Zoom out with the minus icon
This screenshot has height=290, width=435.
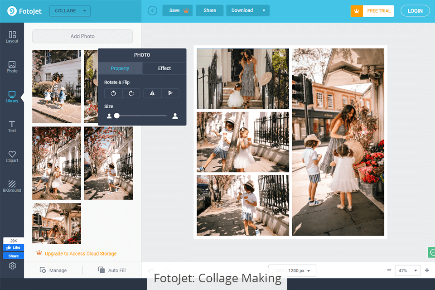click(389, 270)
